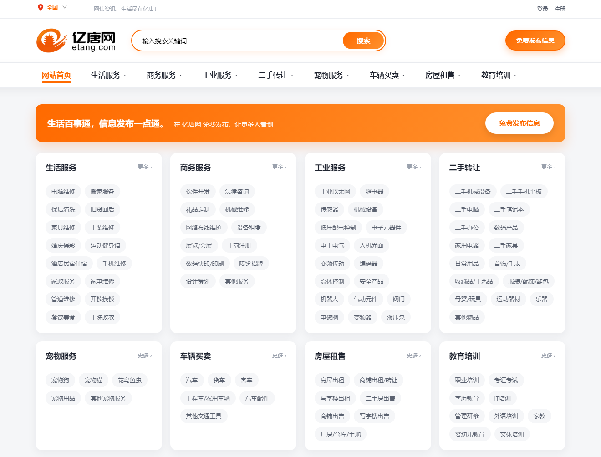Select the 婚庆摄影 tag

(63, 245)
